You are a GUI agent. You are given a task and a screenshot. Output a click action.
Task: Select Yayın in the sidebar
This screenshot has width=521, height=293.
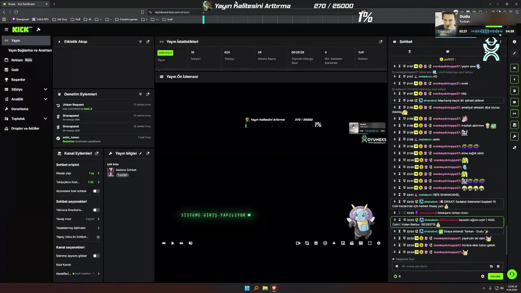click(x=26, y=40)
